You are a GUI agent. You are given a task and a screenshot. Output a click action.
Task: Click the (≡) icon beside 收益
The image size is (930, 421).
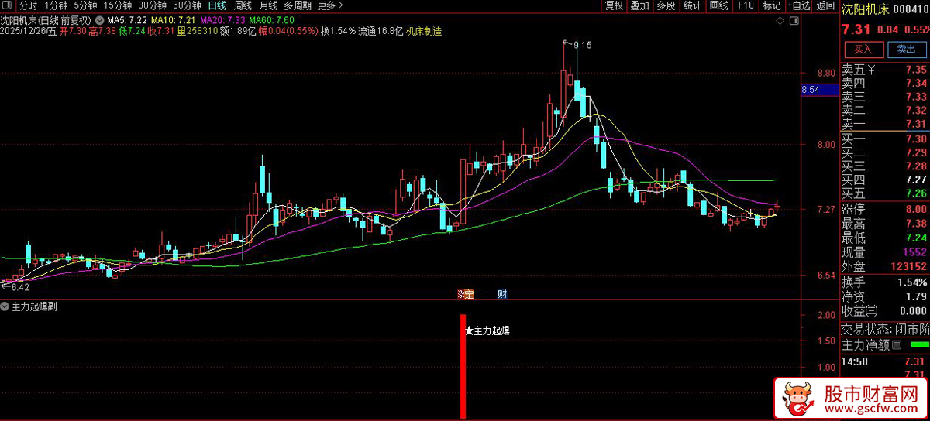pyautogui.click(x=871, y=310)
